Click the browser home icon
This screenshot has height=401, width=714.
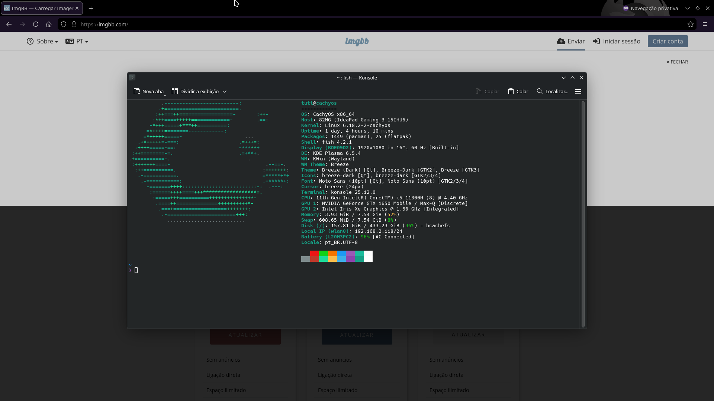click(49, 24)
